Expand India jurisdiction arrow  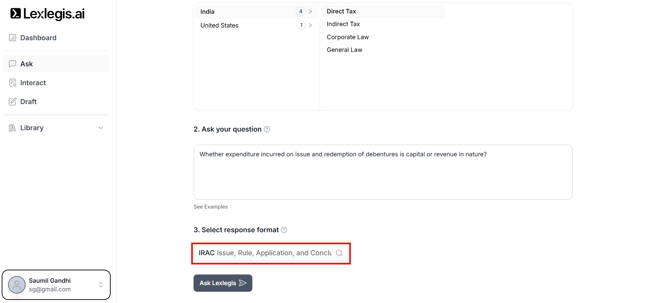310,12
